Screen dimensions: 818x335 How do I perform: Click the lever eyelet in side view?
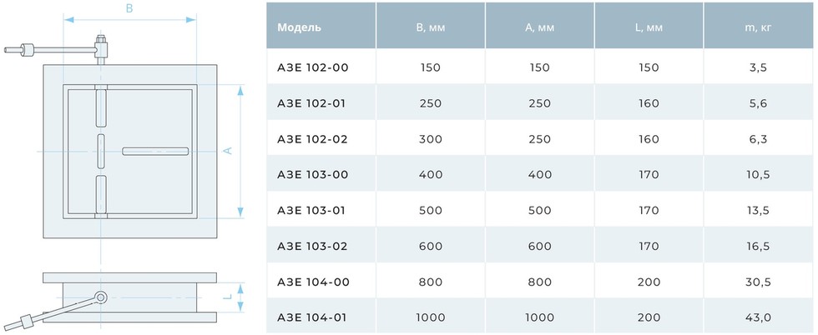tap(101, 297)
